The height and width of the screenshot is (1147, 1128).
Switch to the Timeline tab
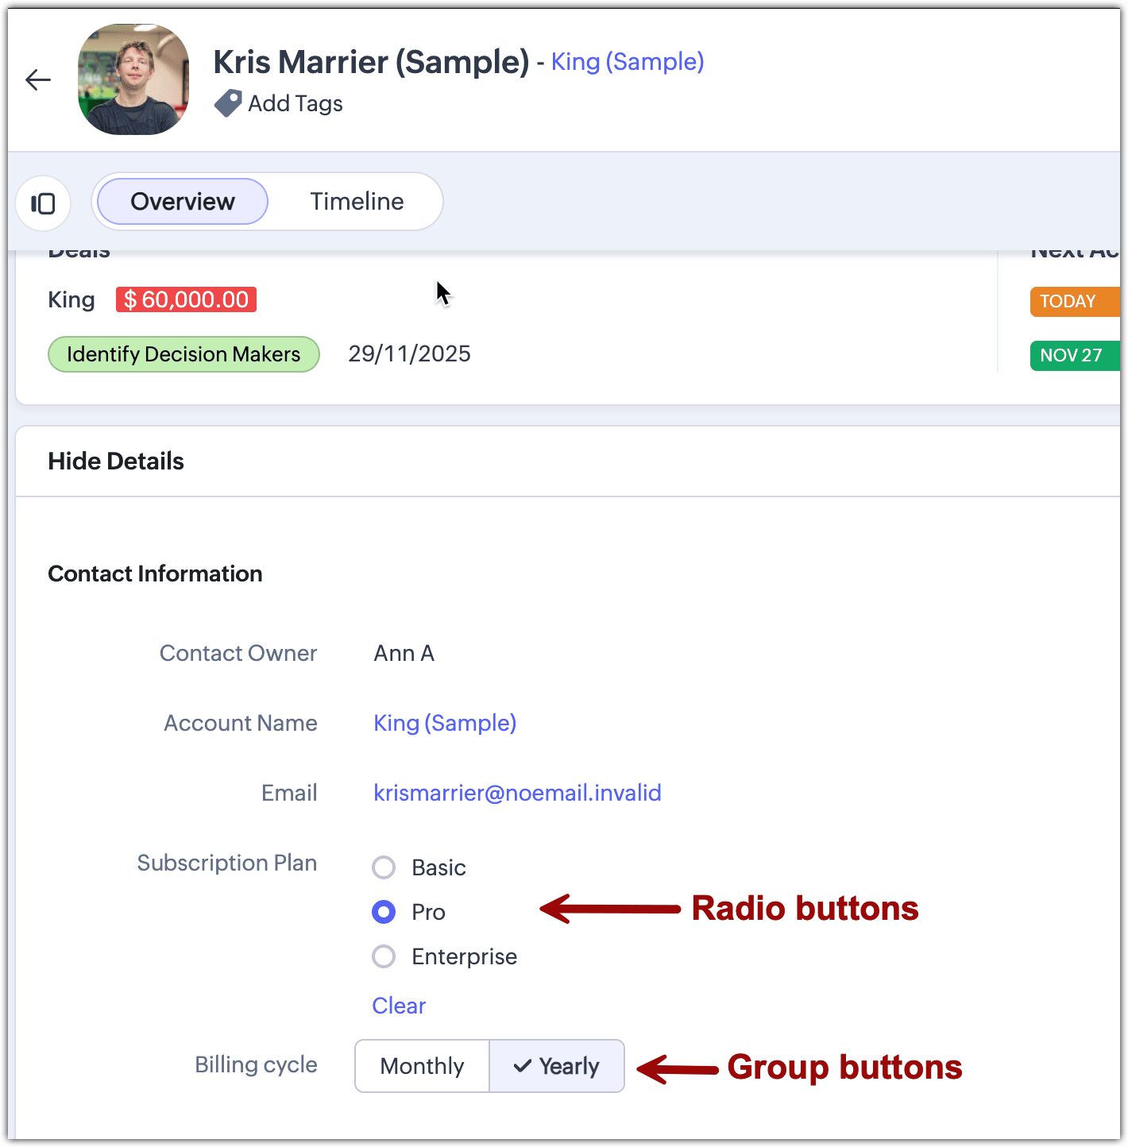point(357,202)
